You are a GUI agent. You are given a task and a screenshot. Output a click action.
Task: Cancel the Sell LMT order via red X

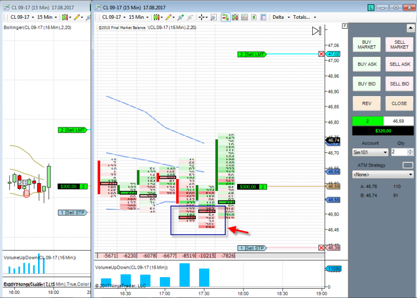click(321, 54)
